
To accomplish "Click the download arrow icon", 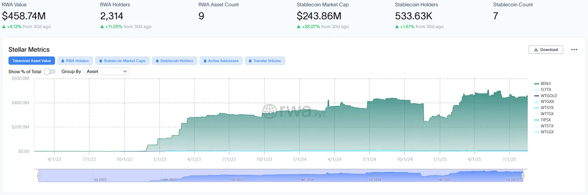I will (536, 50).
